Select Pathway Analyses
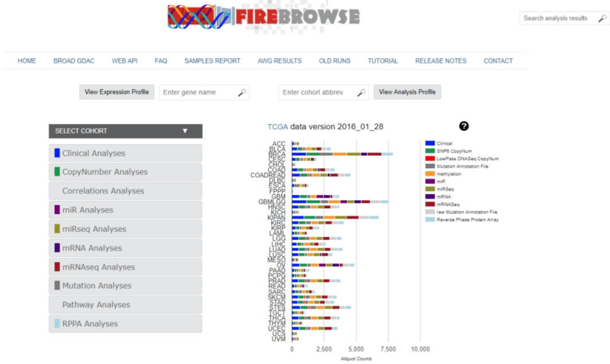Screen dimensions: 610x364 tap(125, 305)
